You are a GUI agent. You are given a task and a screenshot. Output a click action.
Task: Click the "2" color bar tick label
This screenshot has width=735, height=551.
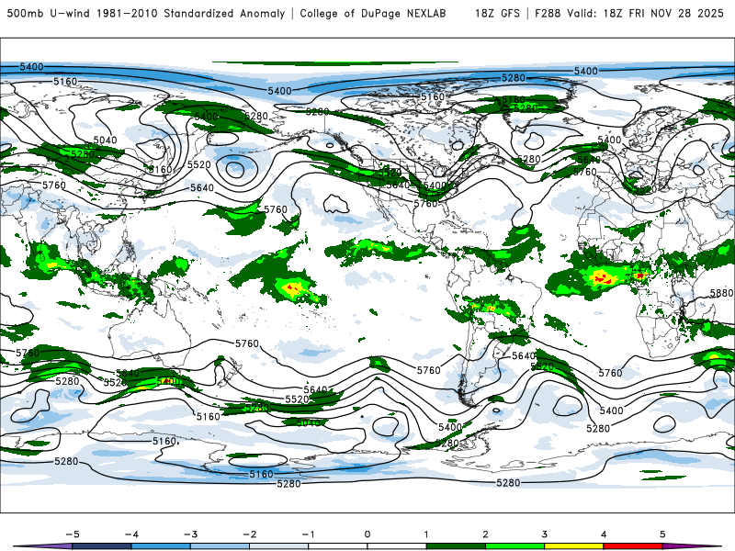coord(486,534)
